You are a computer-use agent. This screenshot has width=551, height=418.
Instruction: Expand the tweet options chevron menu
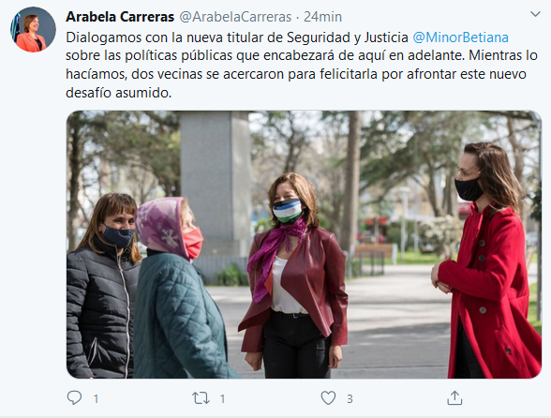pos(535,14)
